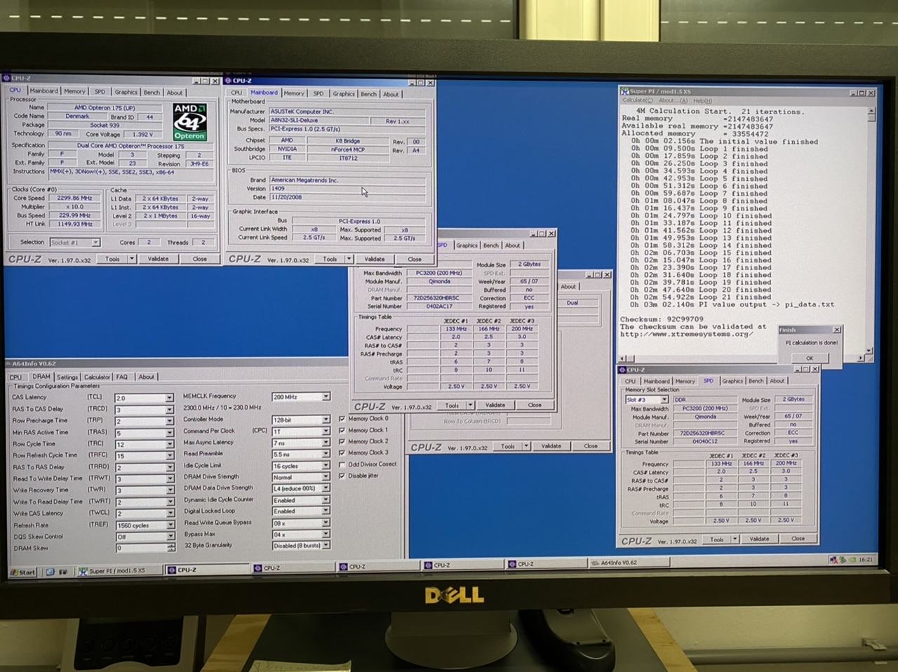Open Socket #1 selection dropdown
Image resolution: width=898 pixels, height=672 pixels.
click(95, 243)
